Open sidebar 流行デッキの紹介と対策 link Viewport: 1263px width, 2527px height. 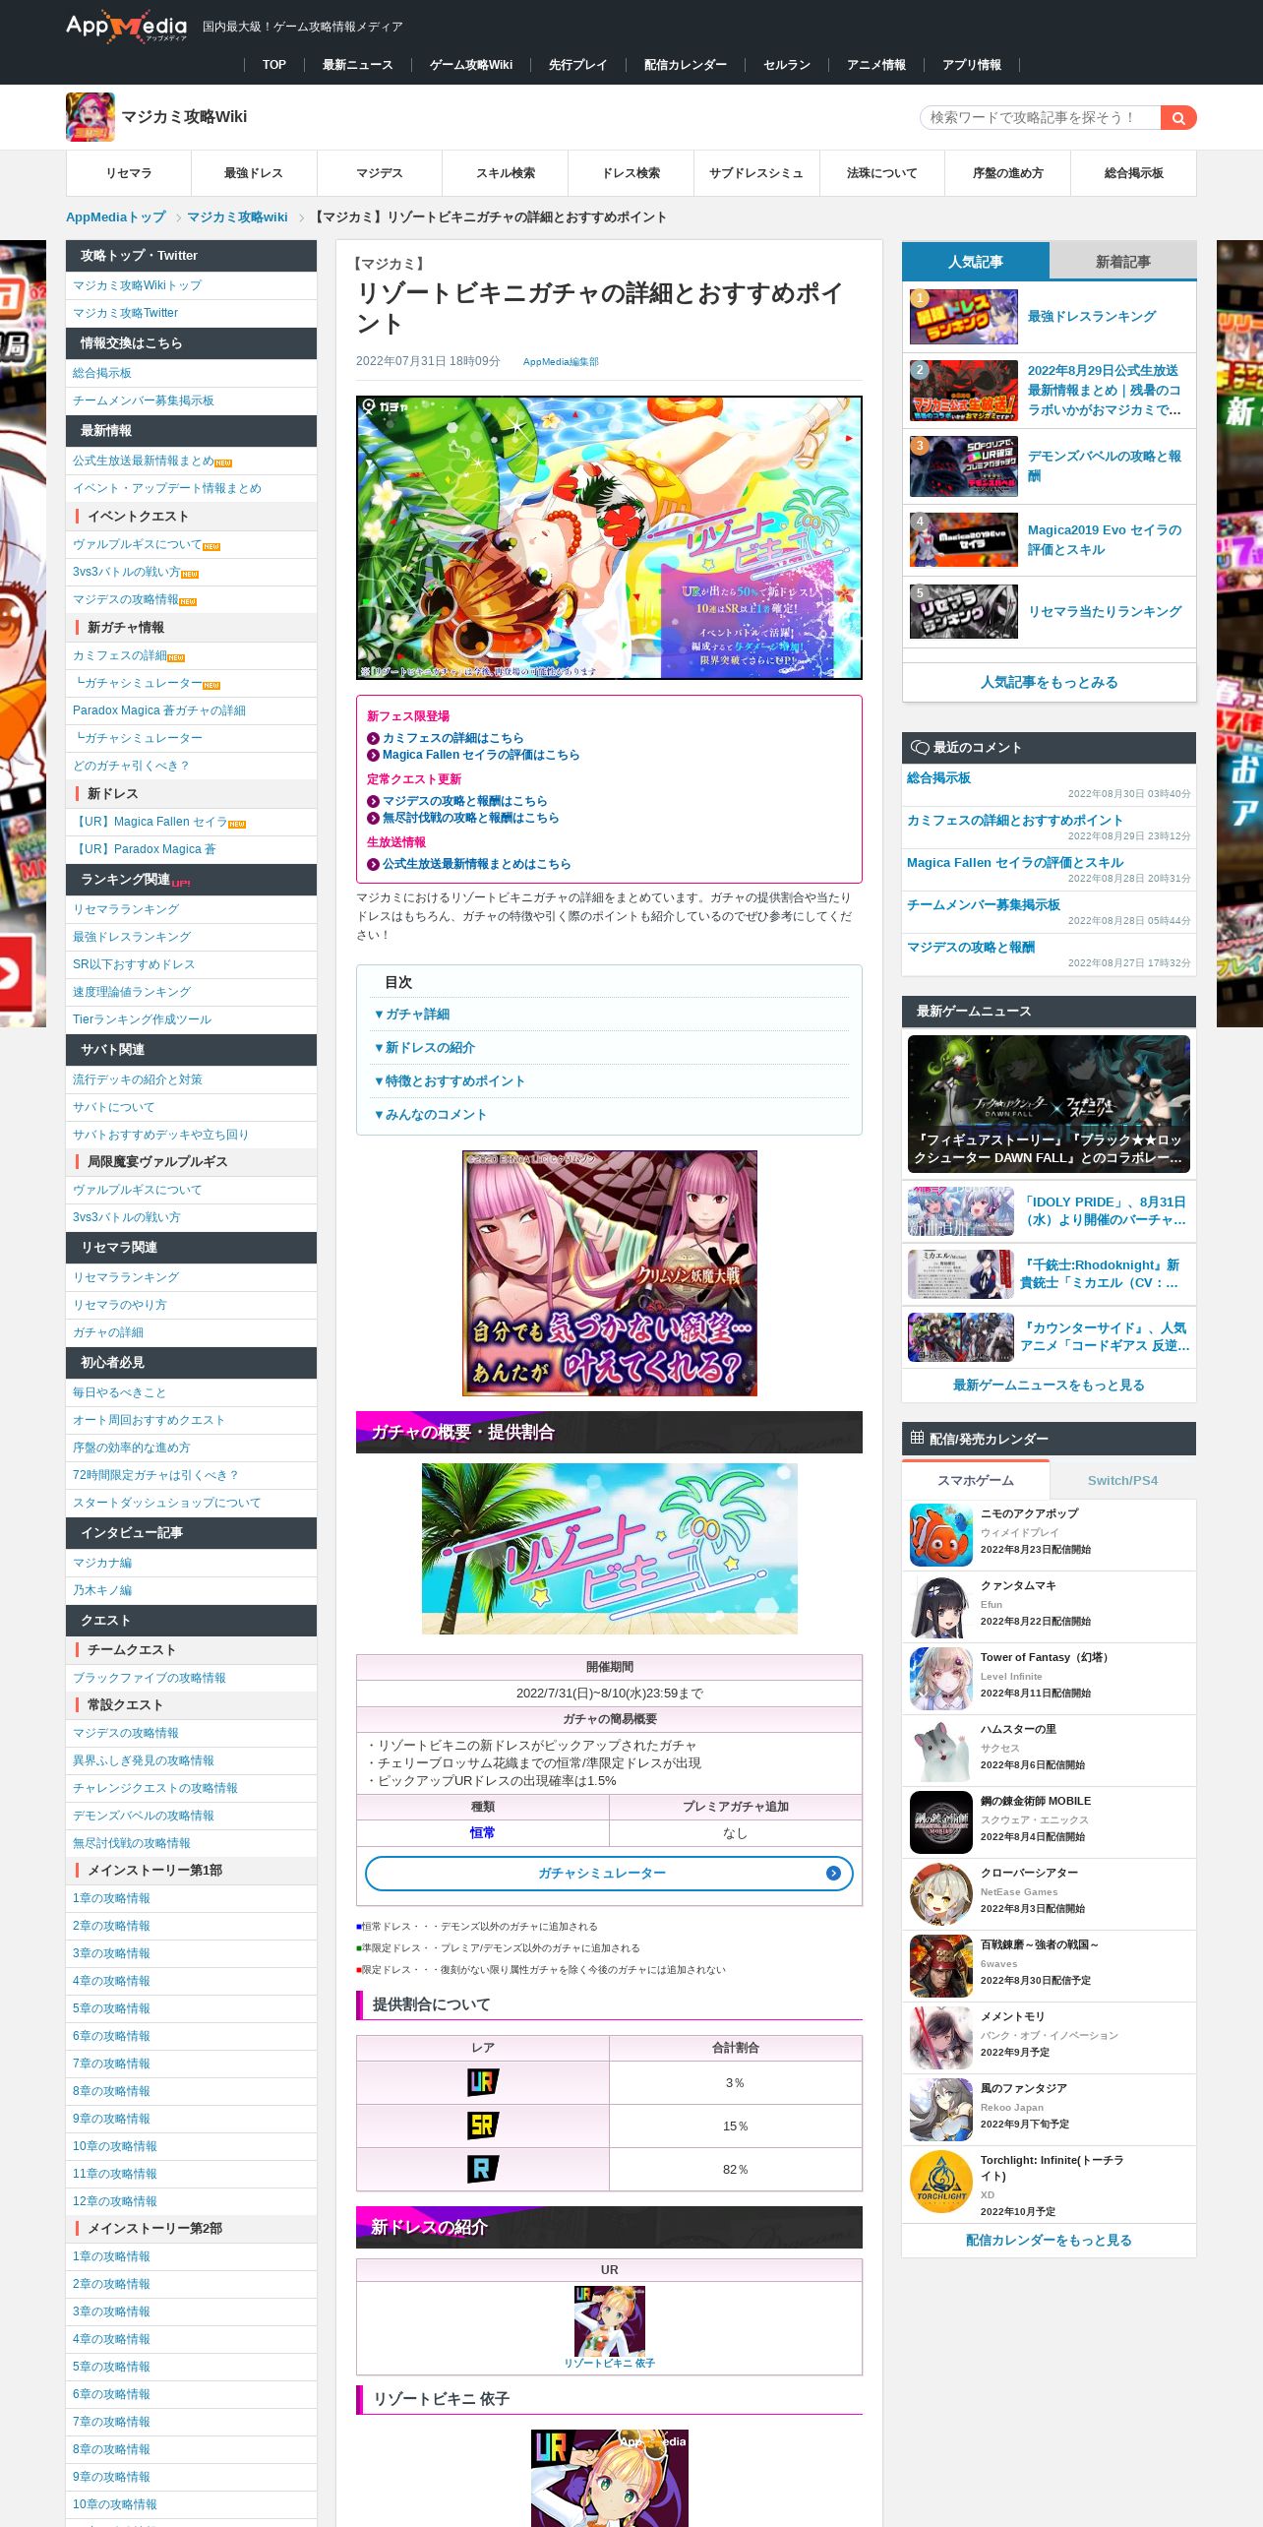tap(137, 1079)
